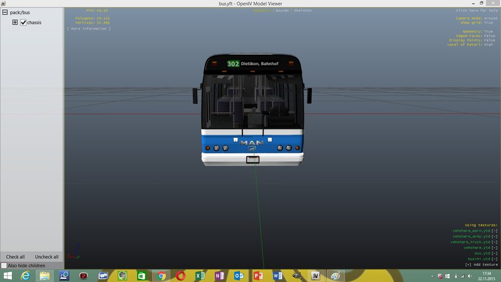Remove bus.ytd texture with [-]

(x=495, y=253)
